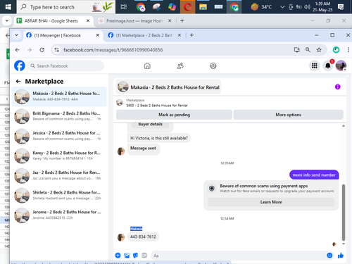The height and width of the screenshot is (264, 352).
Task: Reload the Messenger page
Action: pyautogui.click(x=42, y=50)
